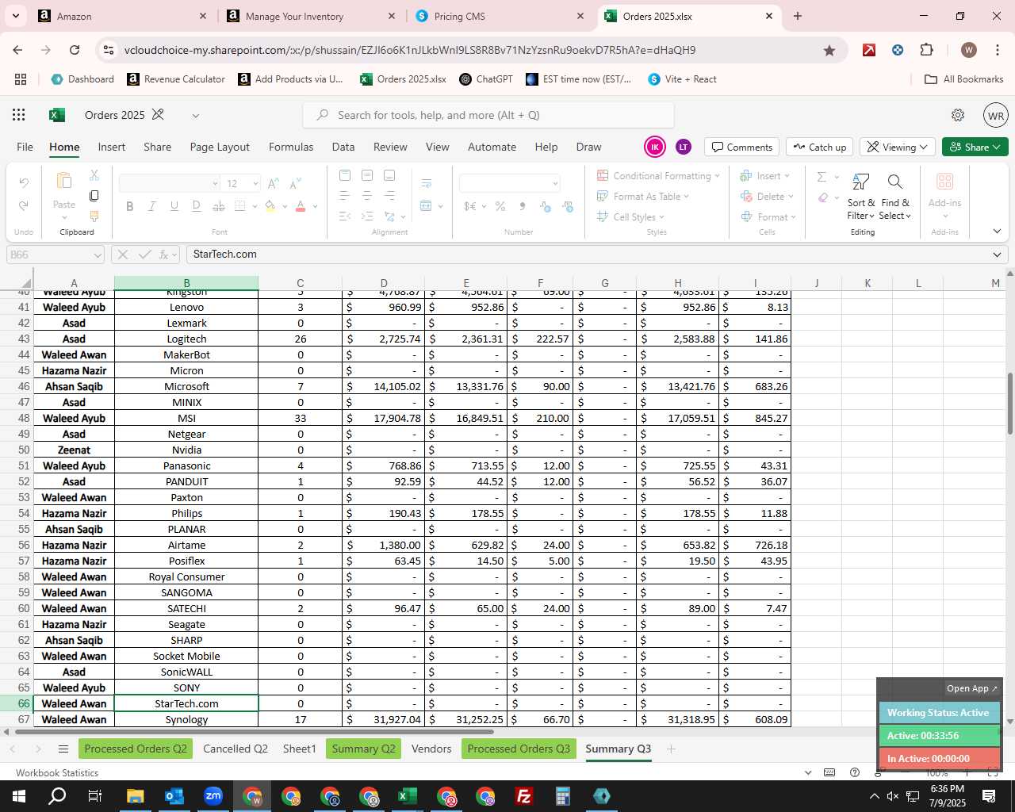Expand the Name Box dropdown
Screen dimensions: 1015x812
98,255
